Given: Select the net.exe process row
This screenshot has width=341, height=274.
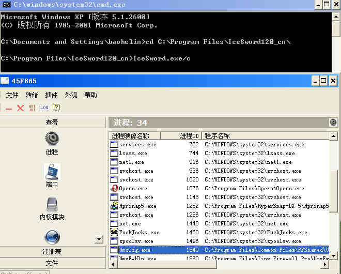Looking at the screenshot, I should pos(219,223).
